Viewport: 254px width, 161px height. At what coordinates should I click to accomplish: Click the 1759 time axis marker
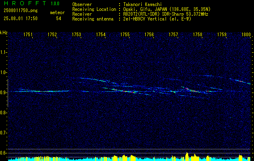[x=222, y=35]
